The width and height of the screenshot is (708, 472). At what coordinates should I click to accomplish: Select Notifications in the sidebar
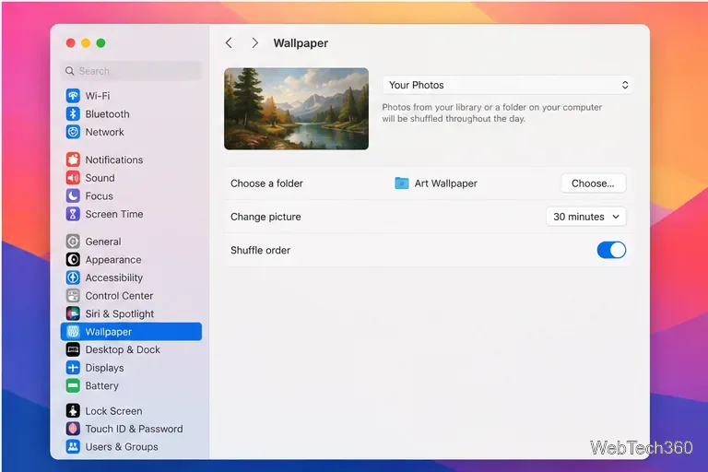point(114,159)
